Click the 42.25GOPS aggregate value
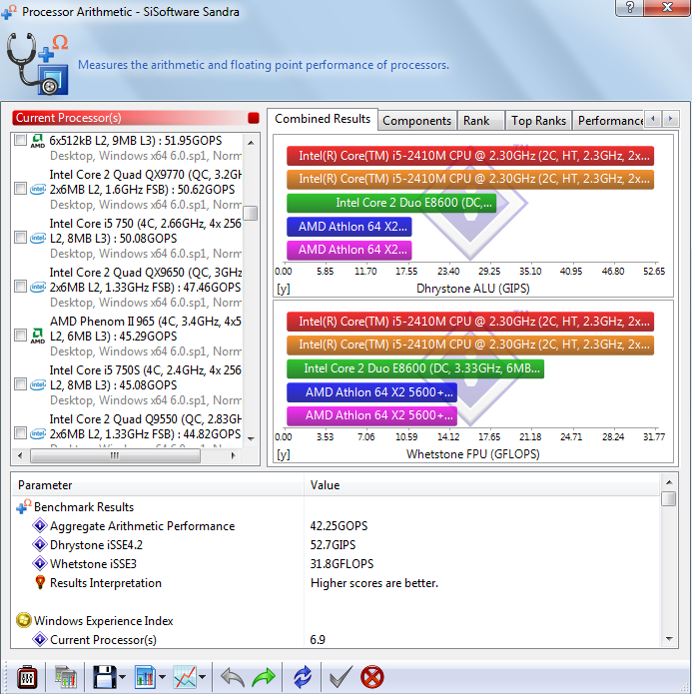 tap(339, 526)
